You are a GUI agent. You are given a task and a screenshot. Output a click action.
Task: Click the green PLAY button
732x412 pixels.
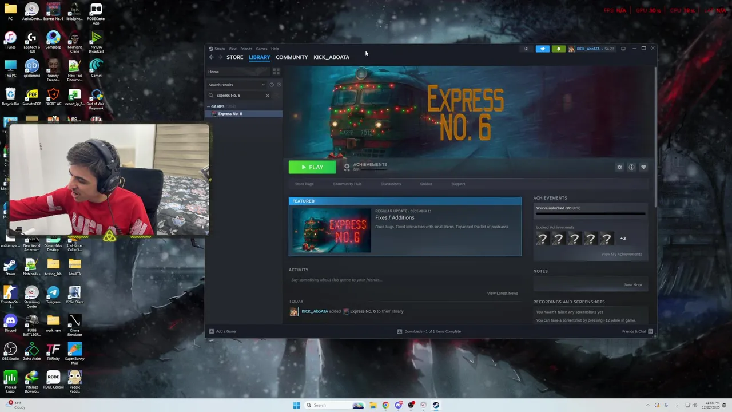(312, 167)
